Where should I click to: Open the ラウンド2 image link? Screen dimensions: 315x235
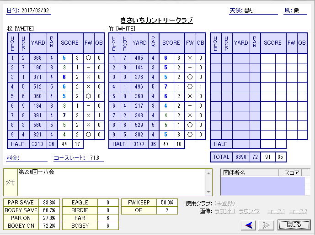(249, 211)
